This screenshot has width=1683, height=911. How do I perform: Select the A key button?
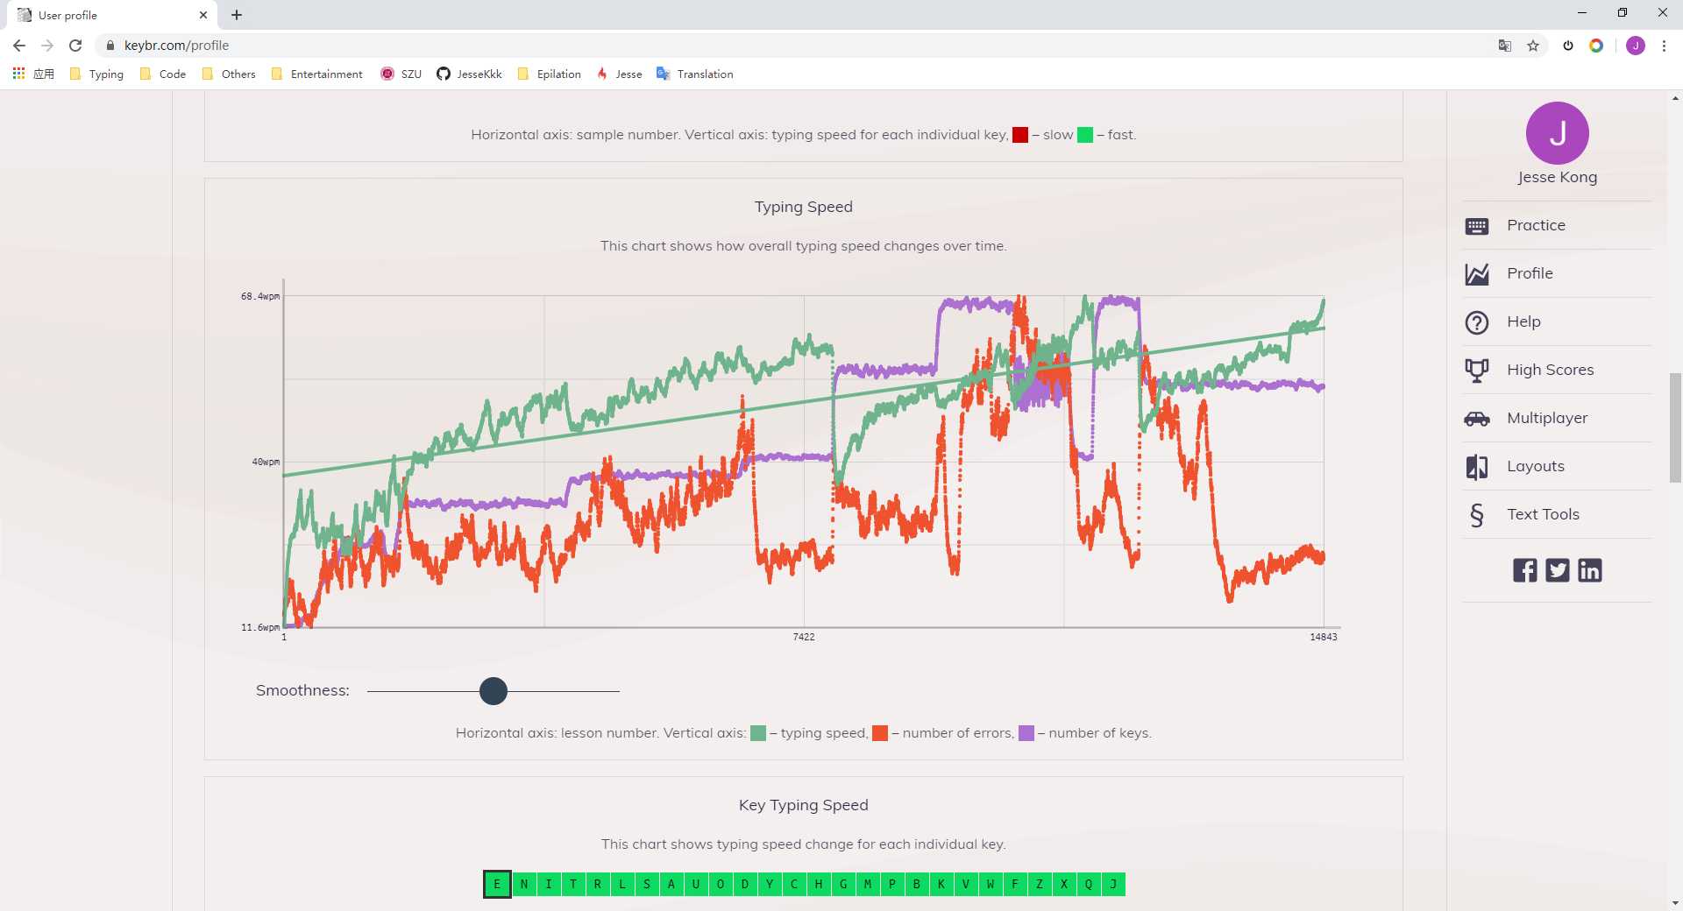coord(671,884)
